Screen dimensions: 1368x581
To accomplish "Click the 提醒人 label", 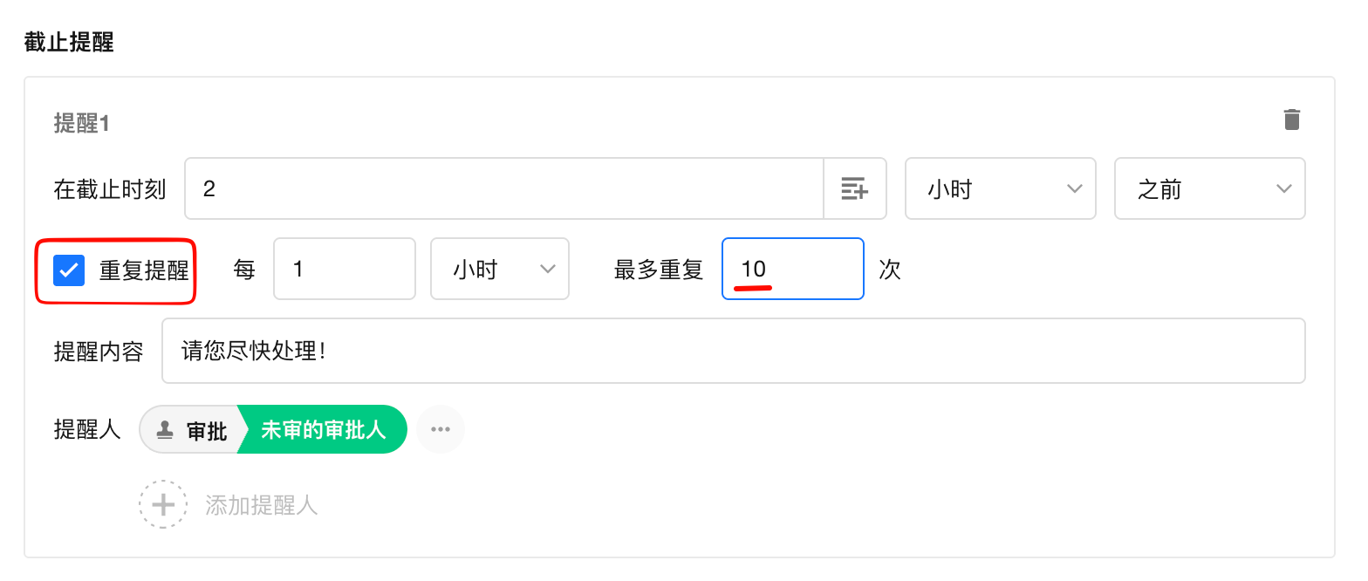I will tap(87, 429).
